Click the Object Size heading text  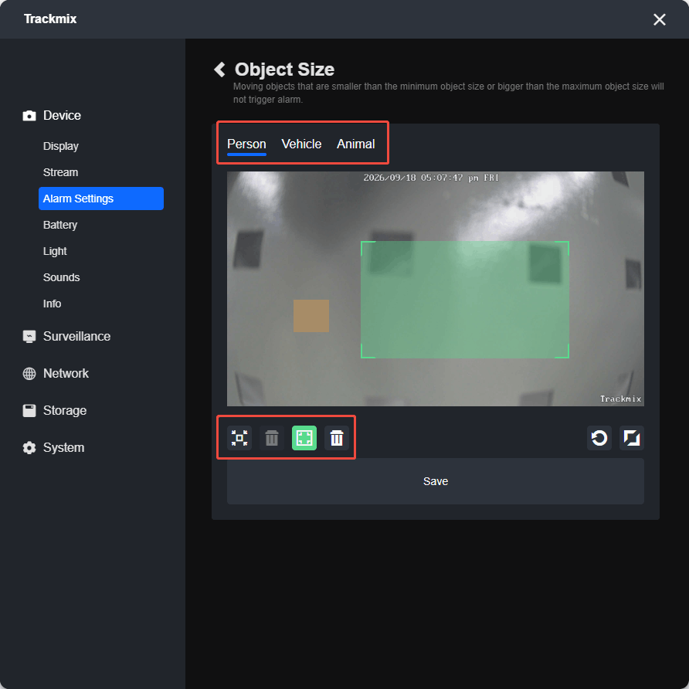click(285, 70)
